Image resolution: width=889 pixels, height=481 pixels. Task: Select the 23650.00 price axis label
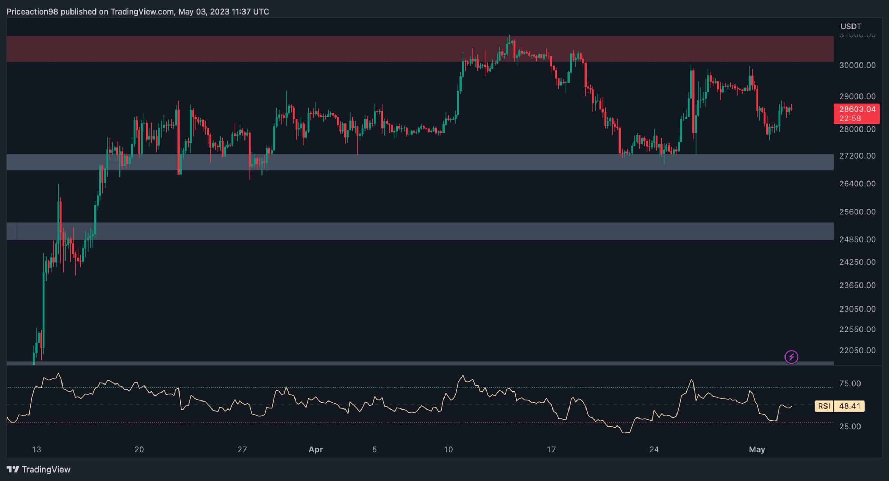[x=857, y=285]
